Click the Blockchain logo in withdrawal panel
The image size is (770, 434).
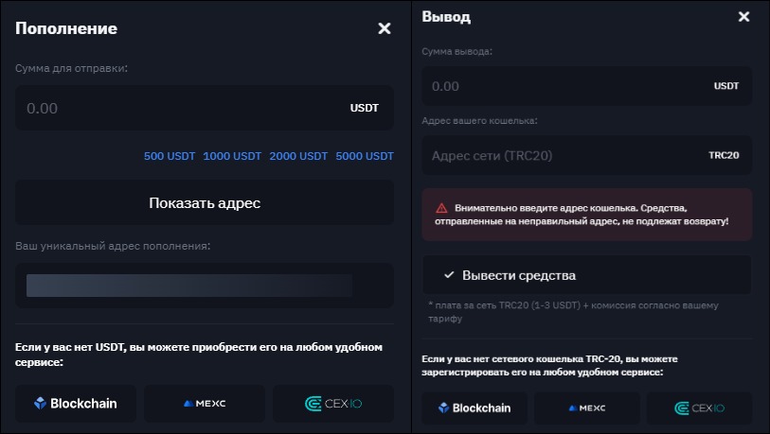pyautogui.click(x=473, y=408)
